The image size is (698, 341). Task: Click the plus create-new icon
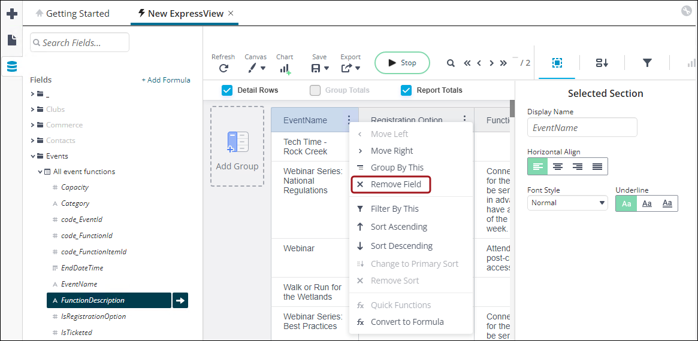(12, 14)
